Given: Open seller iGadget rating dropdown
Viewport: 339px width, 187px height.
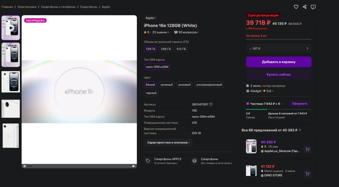Looking at the screenshot, I should (273, 91).
